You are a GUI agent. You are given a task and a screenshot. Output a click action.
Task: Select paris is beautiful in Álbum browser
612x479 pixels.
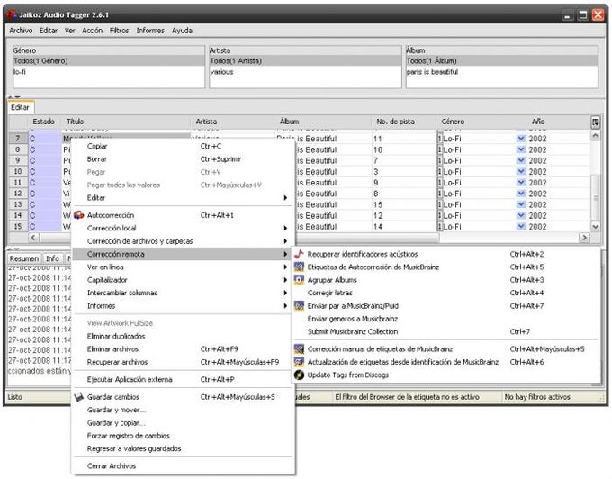(502, 72)
